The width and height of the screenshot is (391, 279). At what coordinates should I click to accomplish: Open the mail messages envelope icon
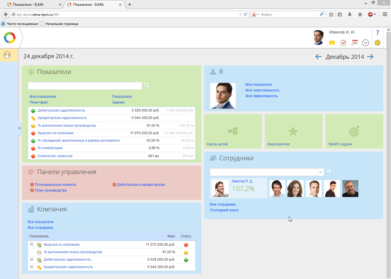(332, 43)
